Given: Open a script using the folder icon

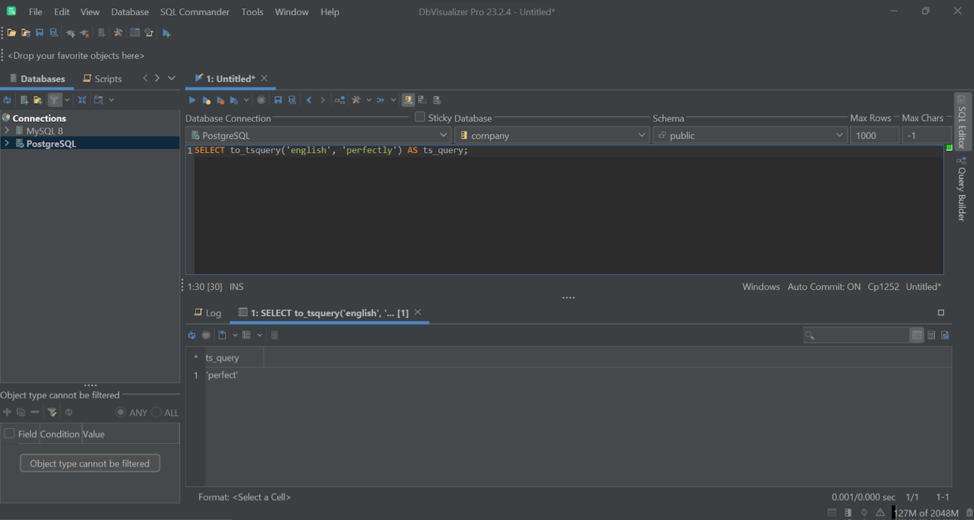Looking at the screenshot, I should (11, 32).
